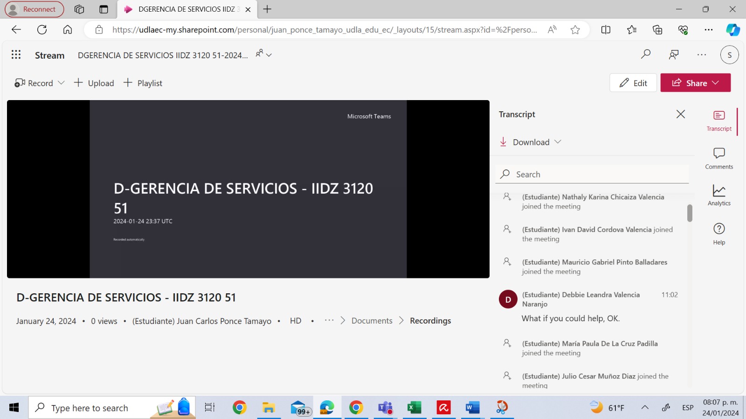Open the Analytics panel
Image resolution: width=746 pixels, height=419 pixels.
coord(718,195)
